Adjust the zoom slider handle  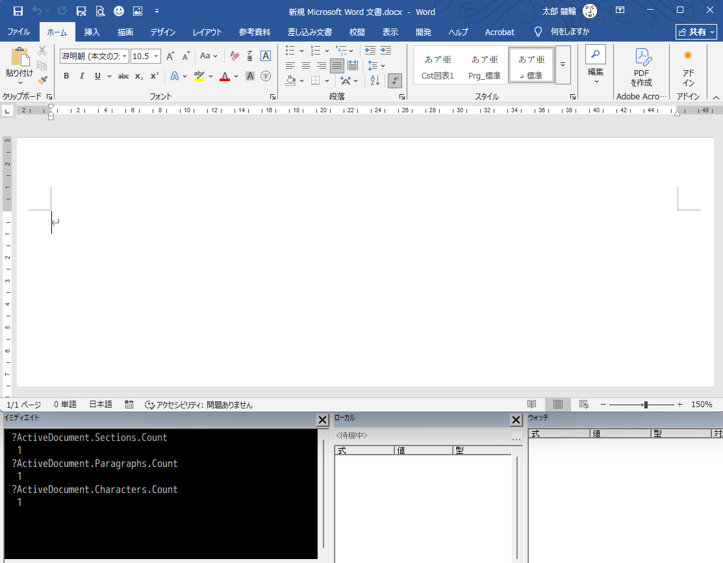point(646,405)
